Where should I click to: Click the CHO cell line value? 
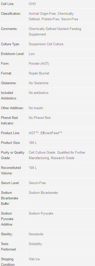pyautogui.click(x=32, y=4)
